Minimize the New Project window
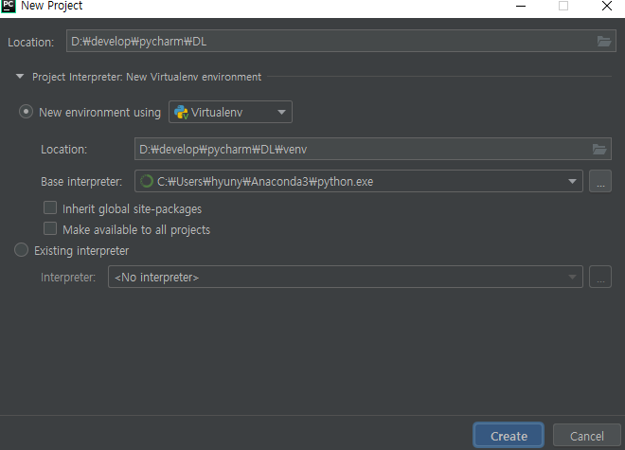Image resolution: width=625 pixels, height=450 pixels. coord(521,6)
